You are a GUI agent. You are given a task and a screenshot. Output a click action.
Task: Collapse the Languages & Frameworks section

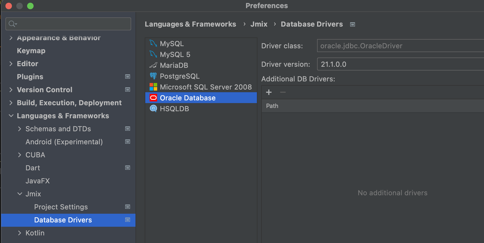(x=11, y=116)
